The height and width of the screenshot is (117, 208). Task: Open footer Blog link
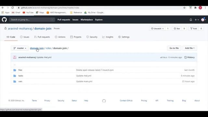click(184, 101)
